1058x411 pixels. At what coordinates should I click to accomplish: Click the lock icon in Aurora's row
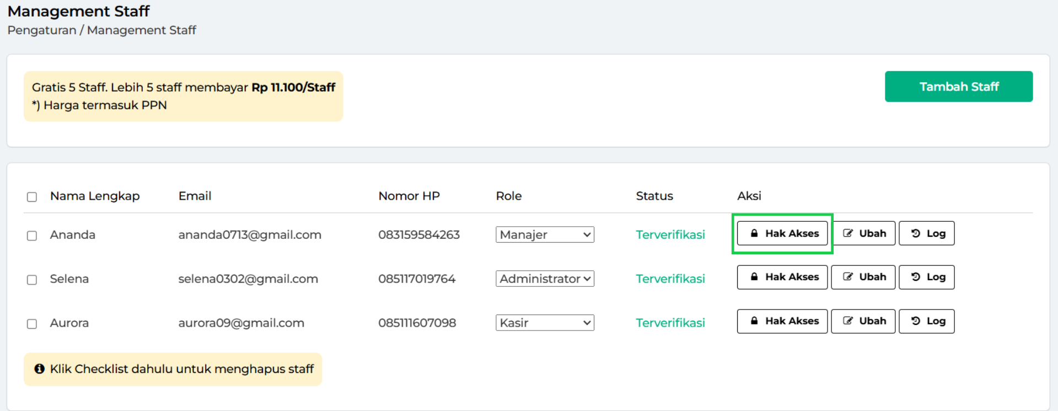754,321
